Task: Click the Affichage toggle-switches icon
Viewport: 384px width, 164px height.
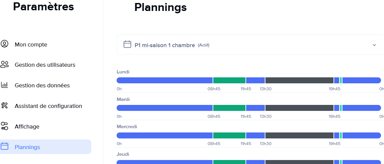Action: [4, 126]
